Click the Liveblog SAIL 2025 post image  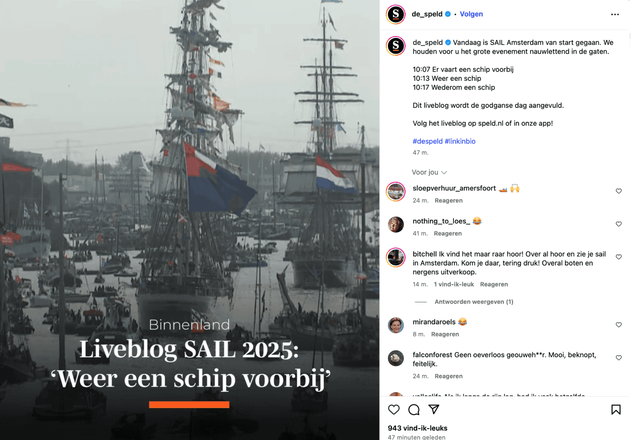click(x=190, y=220)
